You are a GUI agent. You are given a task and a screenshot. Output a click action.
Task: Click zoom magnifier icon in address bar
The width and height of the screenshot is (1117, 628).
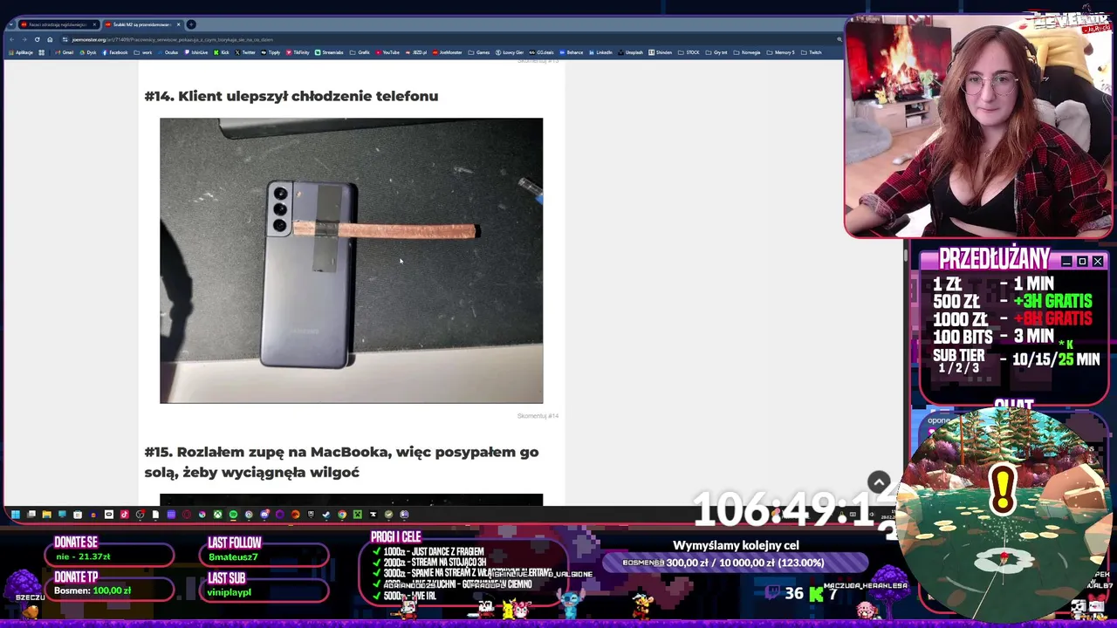839,39
